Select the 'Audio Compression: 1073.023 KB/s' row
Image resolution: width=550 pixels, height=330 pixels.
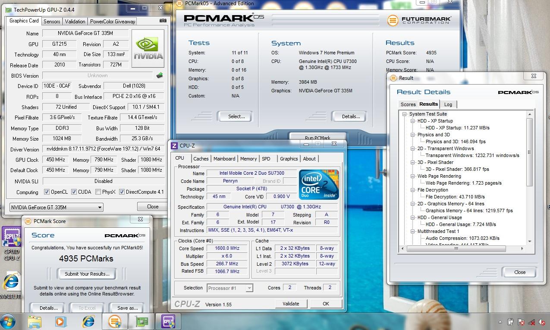pos(462,238)
